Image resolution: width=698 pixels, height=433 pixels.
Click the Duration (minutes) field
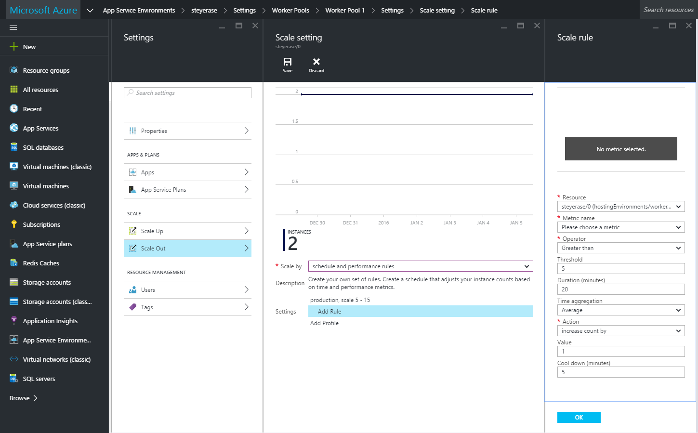[x=621, y=289]
